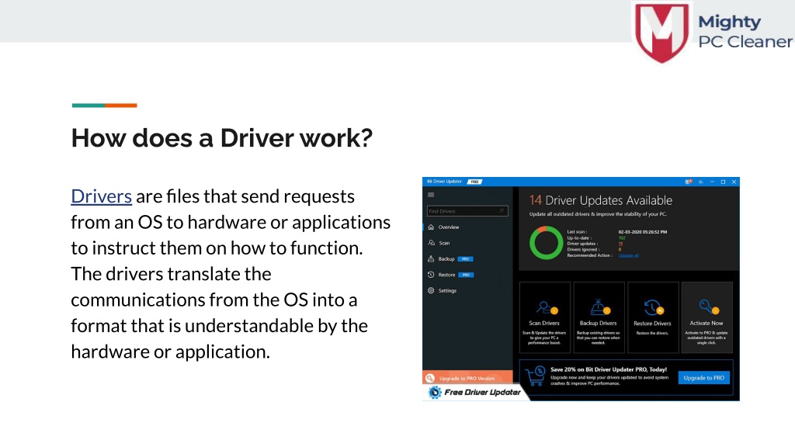Click the orange Upgrade to PRO Version bar
Viewport: 795px width, 447px height.
[x=467, y=378]
